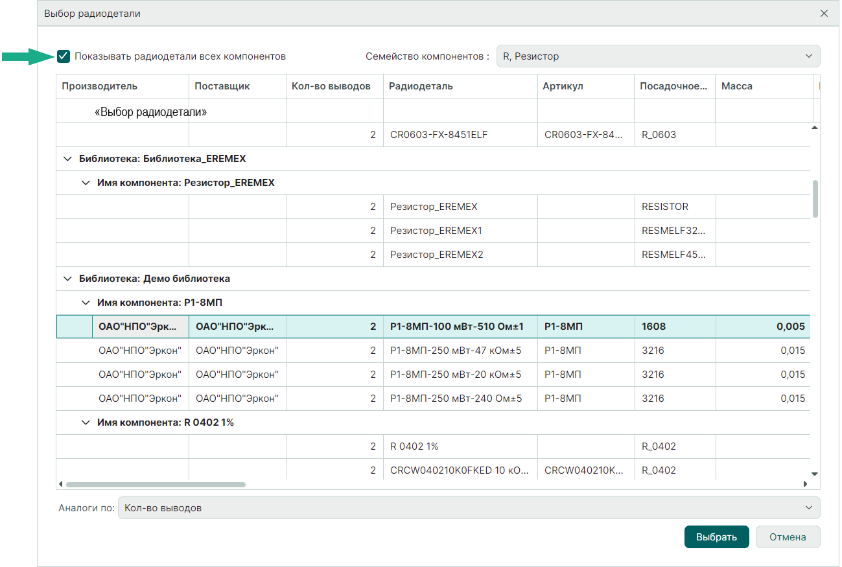This screenshot has height=567, width=842.
Task: Click the horizontal scrollbar right arrow
Action: [x=806, y=484]
